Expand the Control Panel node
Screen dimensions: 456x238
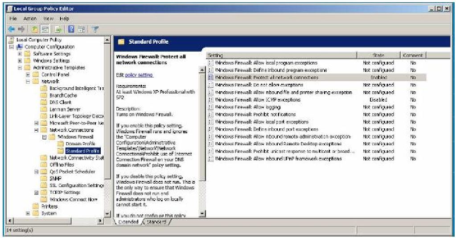point(28,75)
